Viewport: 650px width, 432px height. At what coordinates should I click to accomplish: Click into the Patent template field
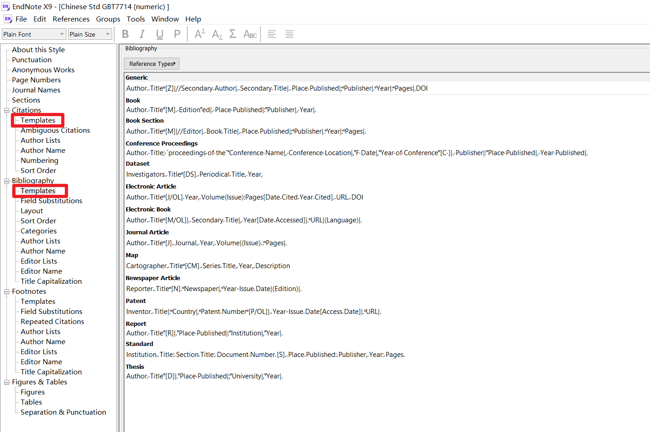[x=387, y=312]
